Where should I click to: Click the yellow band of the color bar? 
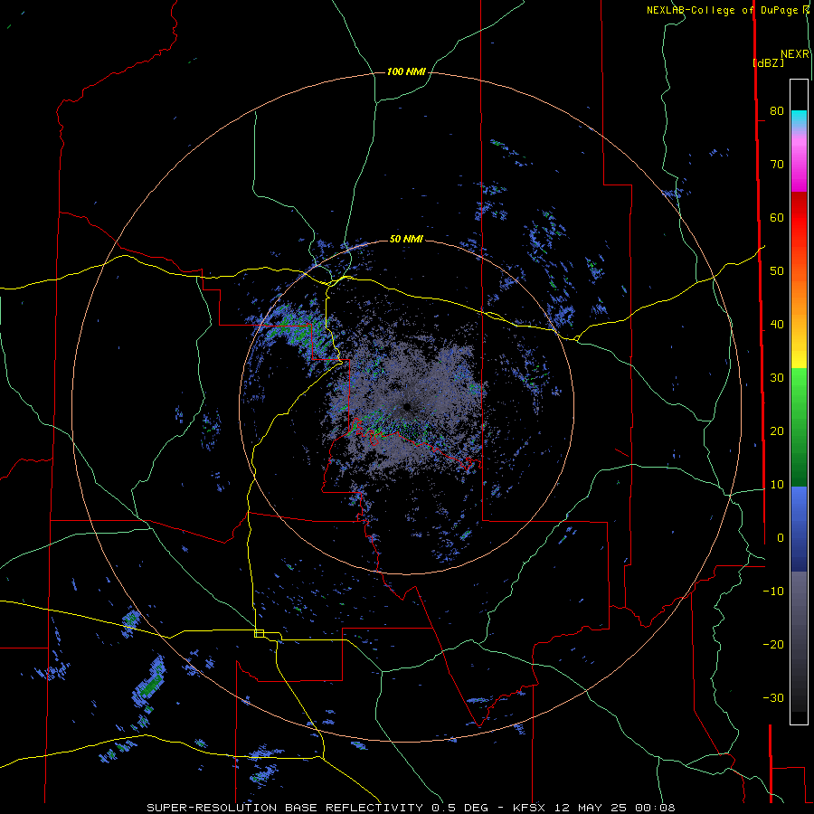pos(799,358)
